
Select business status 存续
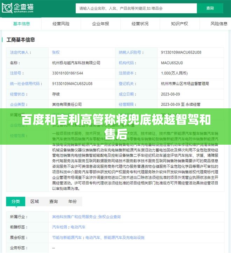[x=56, y=94]
